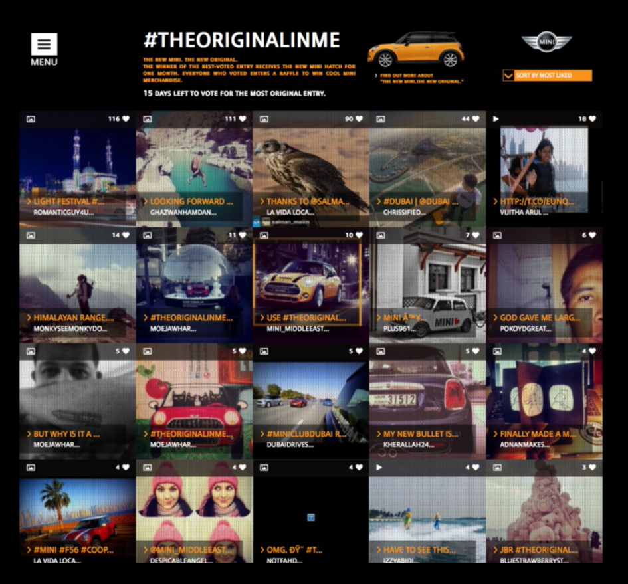Click image icon on Himalayan Range entry
Screen dimensions: 628x584
click(31, 235)
